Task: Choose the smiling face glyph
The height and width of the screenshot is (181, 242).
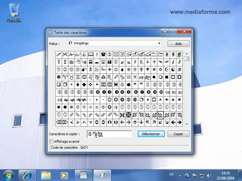Action: coord(65,70)
